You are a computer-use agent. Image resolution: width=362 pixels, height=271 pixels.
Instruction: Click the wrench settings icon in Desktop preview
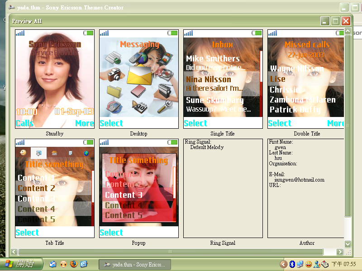tap(165, 106)
